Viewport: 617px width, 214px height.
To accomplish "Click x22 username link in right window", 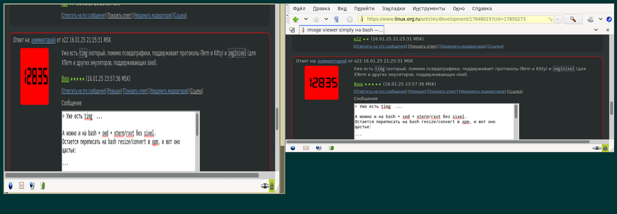I will 357,38.
